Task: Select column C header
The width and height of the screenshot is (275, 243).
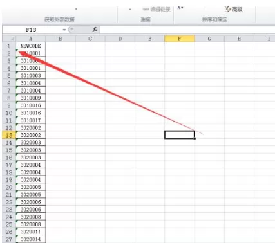Action: coord(90,39)
